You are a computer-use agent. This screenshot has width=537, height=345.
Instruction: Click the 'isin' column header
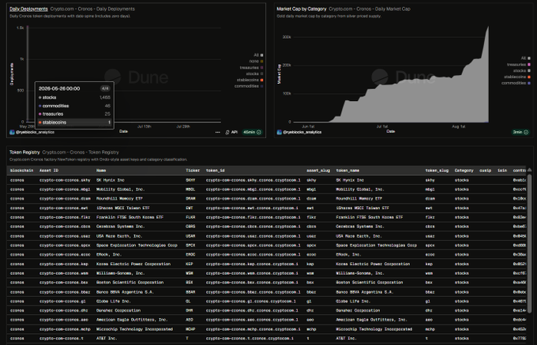pos(502,171)
